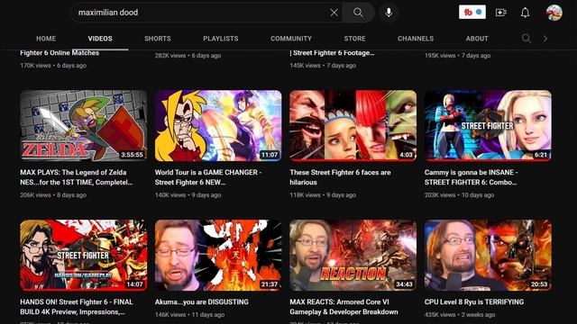577x324 pixels.
Task: Open title These Street Fighter 6 faces are hilarious
Action: pyautogui.click(x=340, y=177)
